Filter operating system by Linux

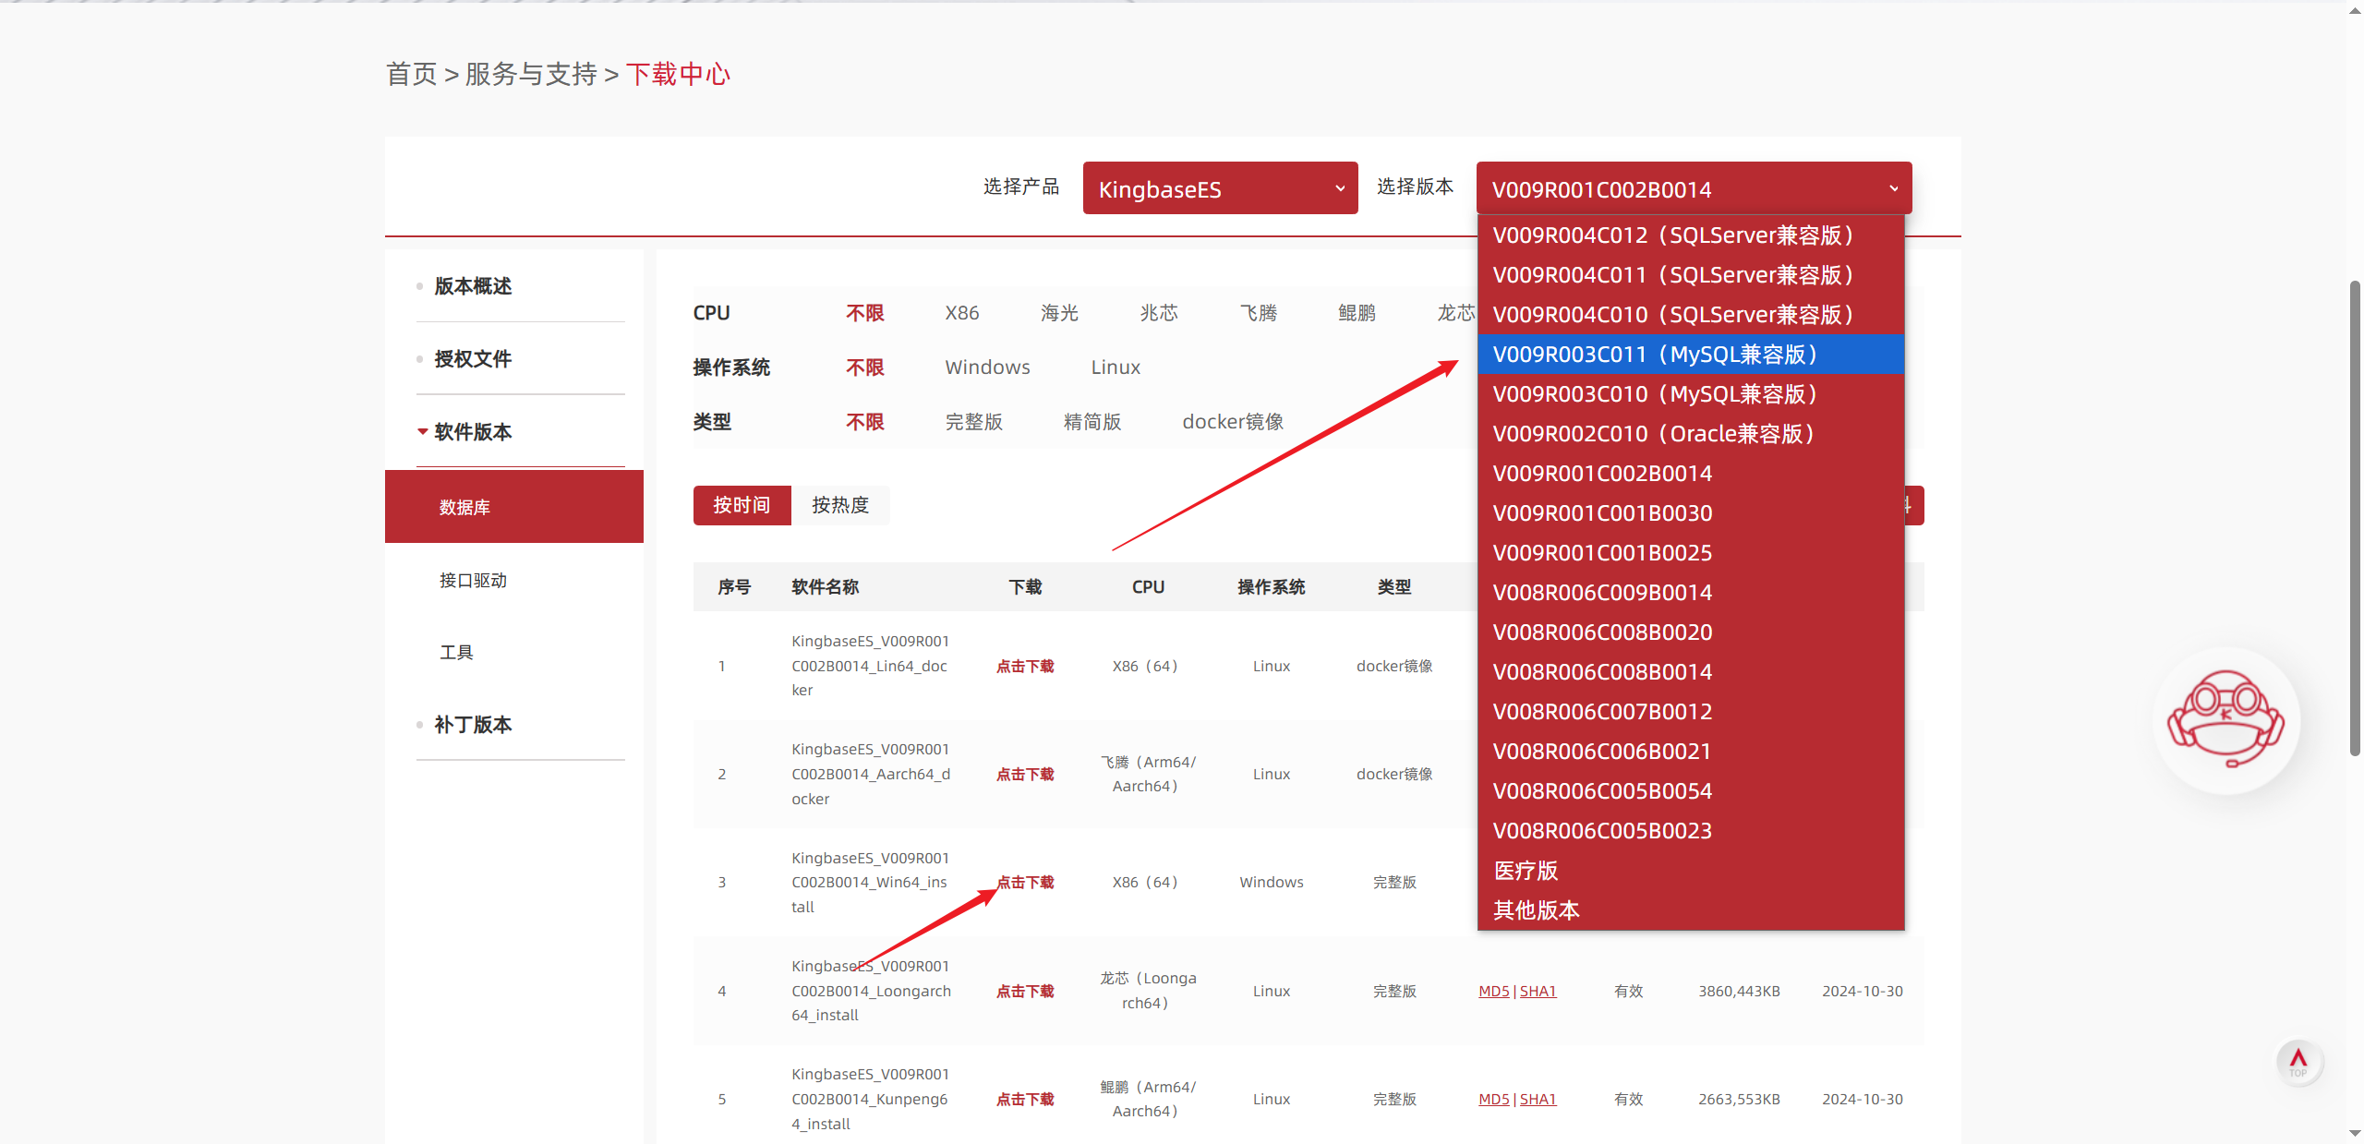click(1115, 367)
